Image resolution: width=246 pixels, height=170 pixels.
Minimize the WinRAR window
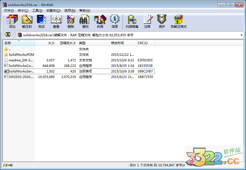[221, 5]
